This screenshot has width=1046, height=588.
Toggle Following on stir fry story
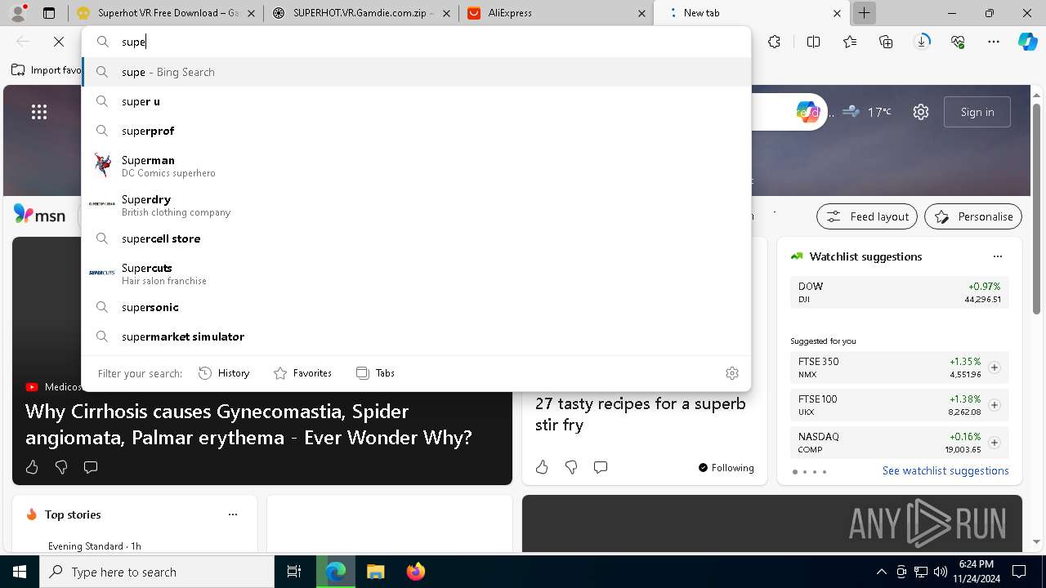[726, 468]
